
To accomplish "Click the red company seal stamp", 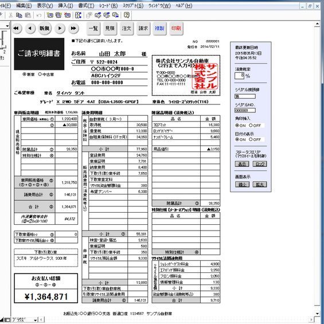I will pyautogui.click(x=205, y=76).
